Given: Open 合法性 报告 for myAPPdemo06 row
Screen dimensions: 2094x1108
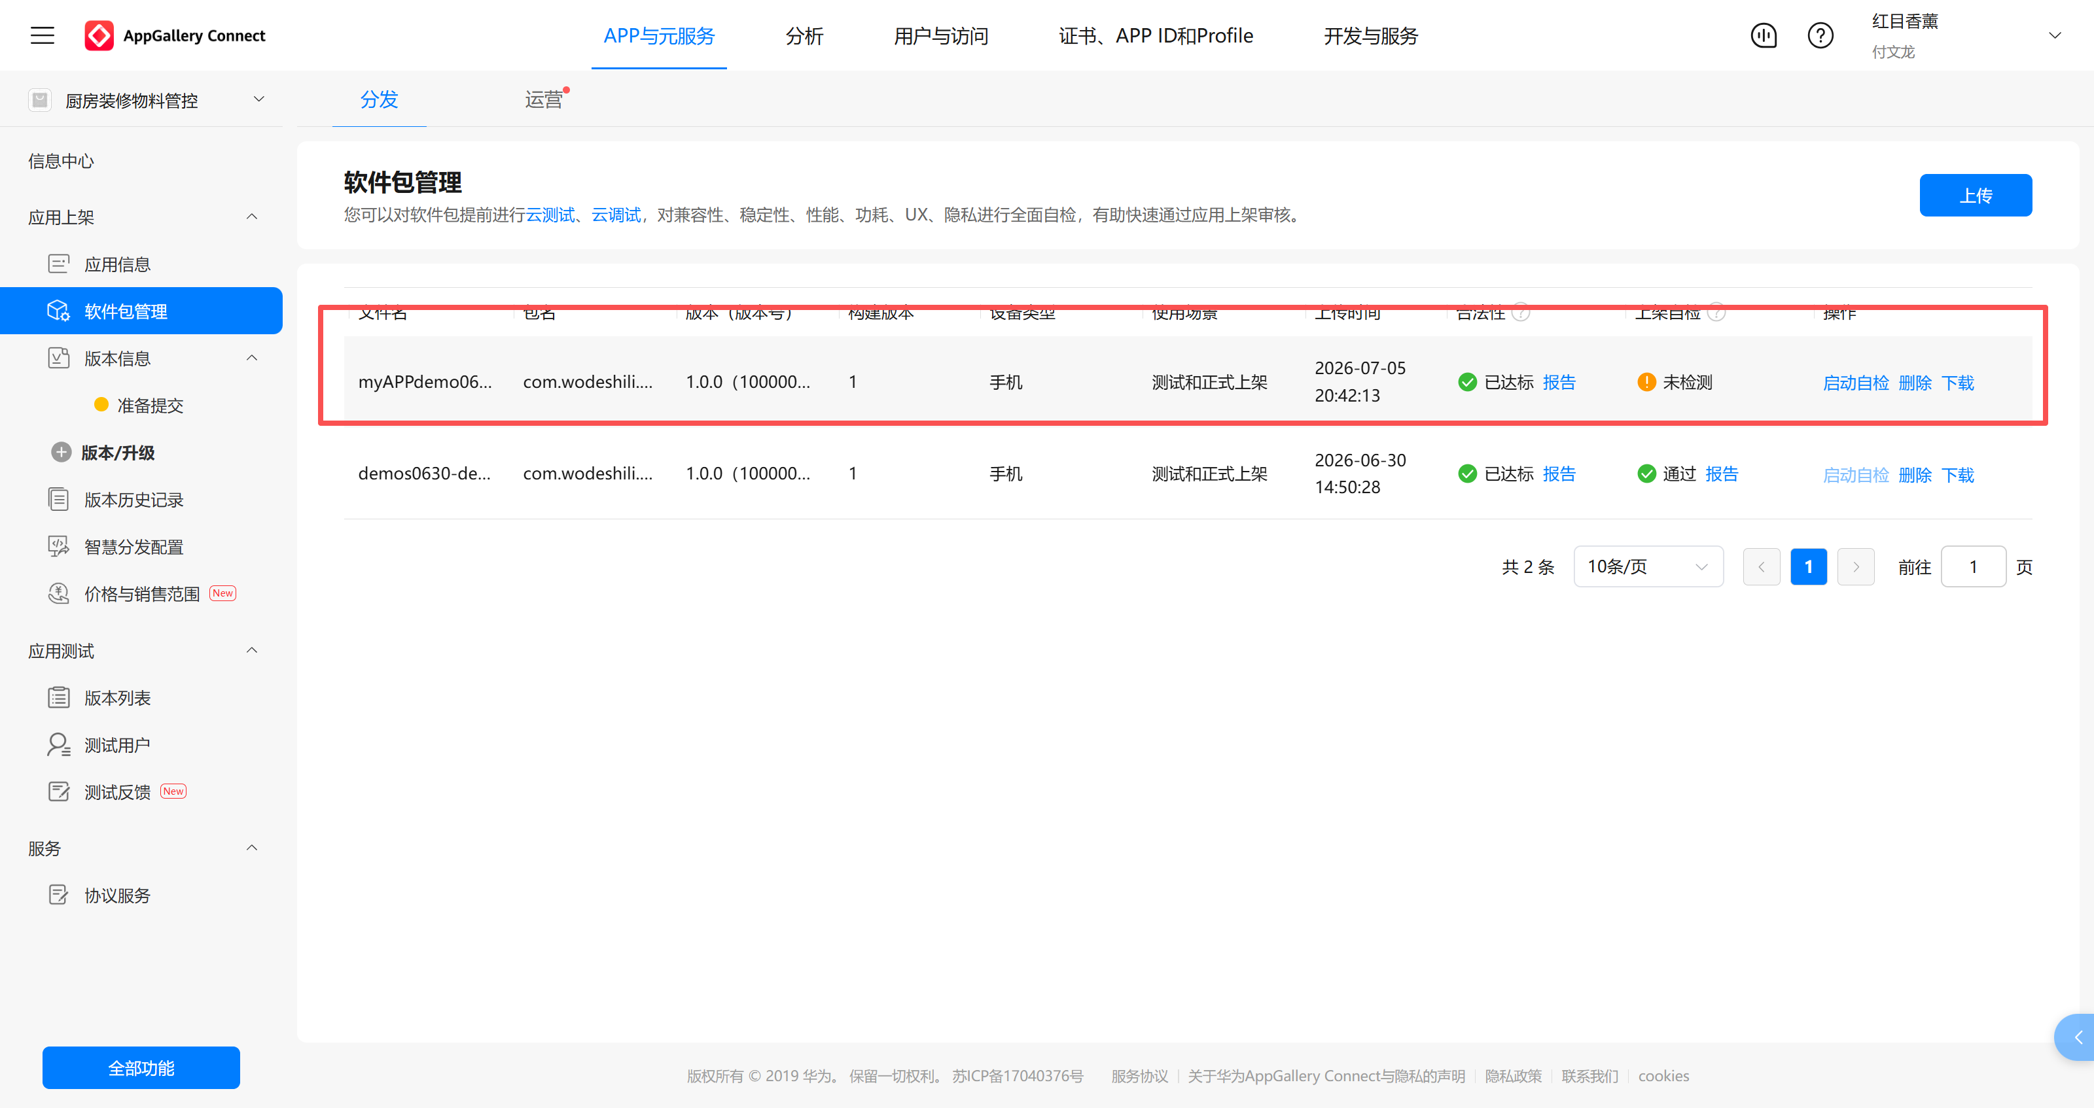Looking at the screenshot, I should click(x=1559, y=382).
